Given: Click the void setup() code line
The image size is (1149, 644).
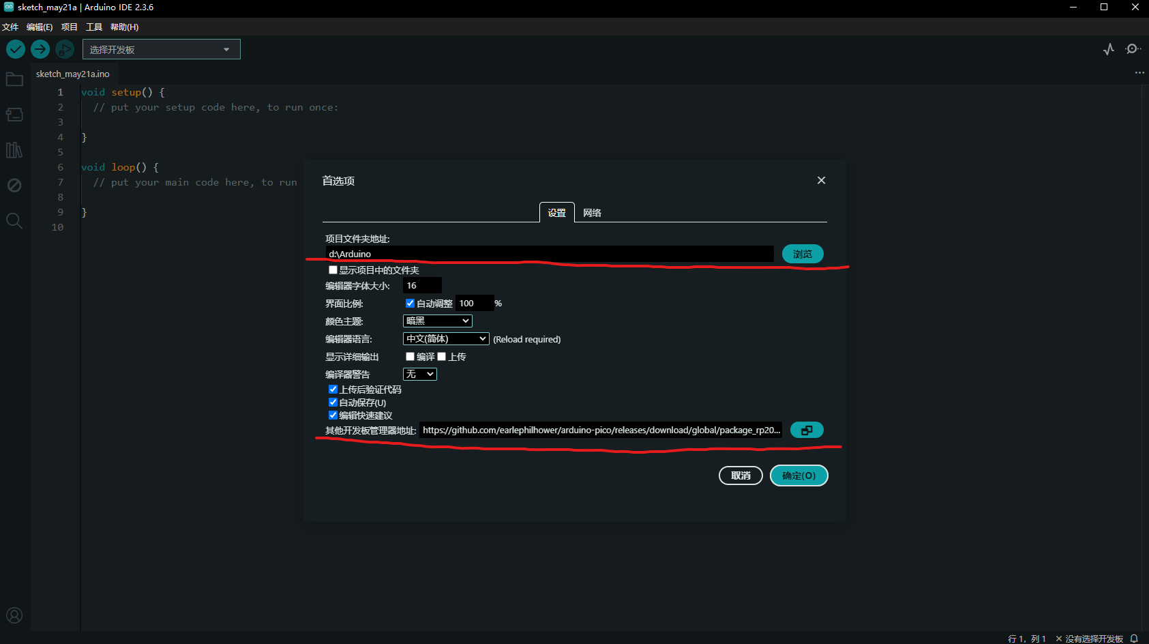Looking at the screenshot, I should point(123,92).
